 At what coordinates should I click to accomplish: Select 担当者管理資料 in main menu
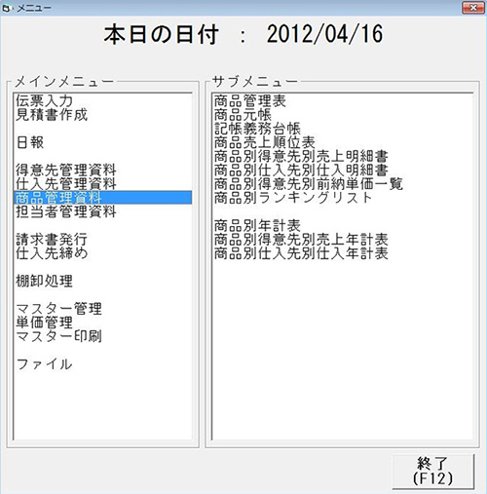(102, 211)
